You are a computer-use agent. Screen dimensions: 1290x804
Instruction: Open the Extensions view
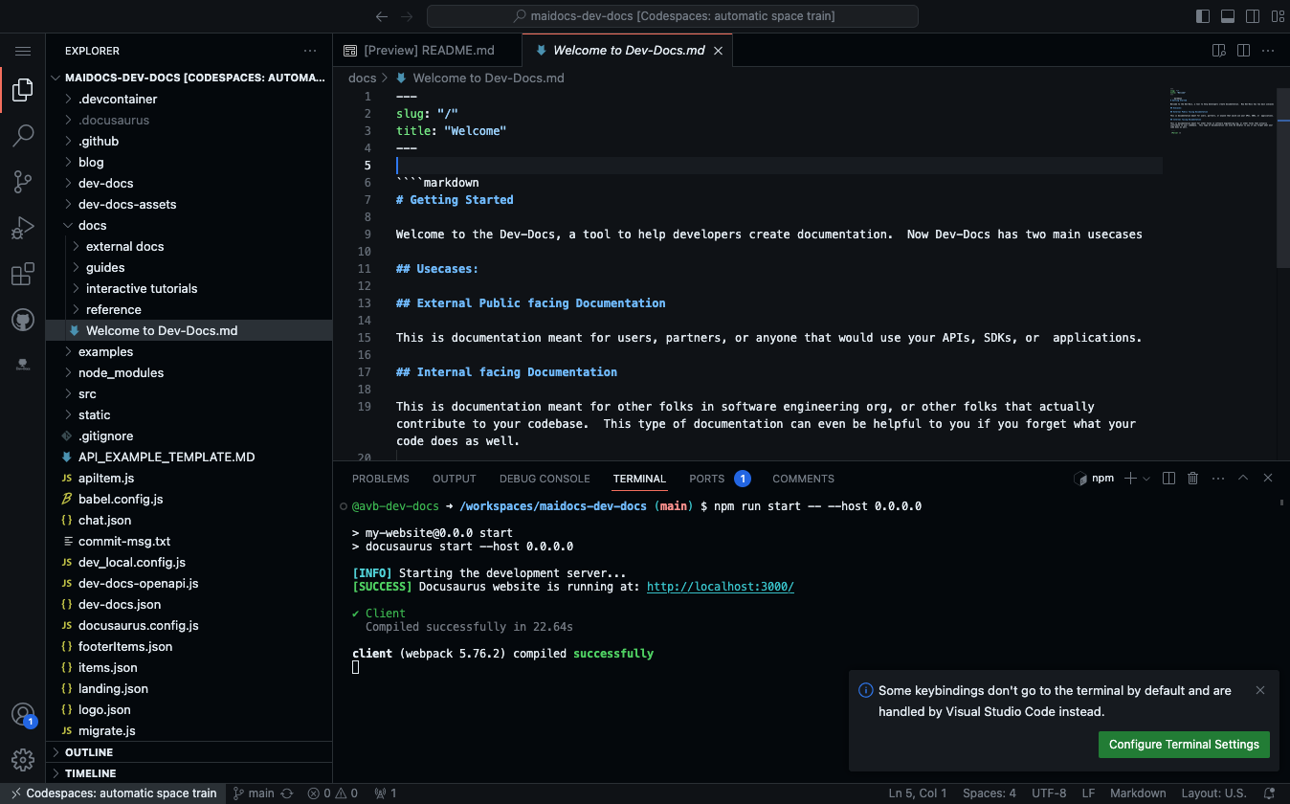pos(23,276)
